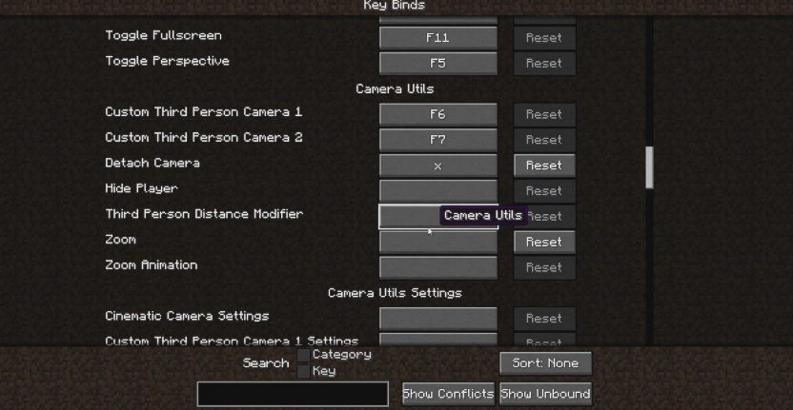Viewport: 793px width, 410px height.
Task: Click the F6 bind for Custom Third Person Camera 1
Action: (x=438, y=114)
